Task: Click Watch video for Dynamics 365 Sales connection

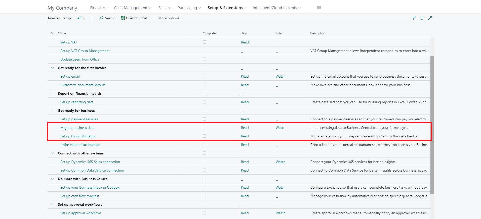Action: (x=280, y=162)
